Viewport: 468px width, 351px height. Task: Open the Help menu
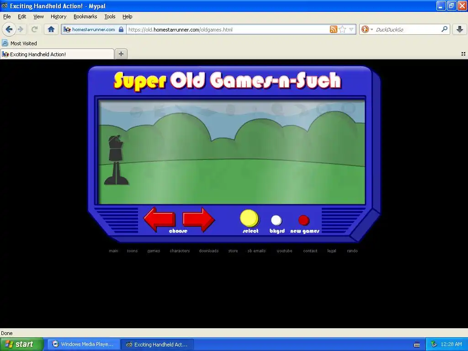[x=127, y=16]
